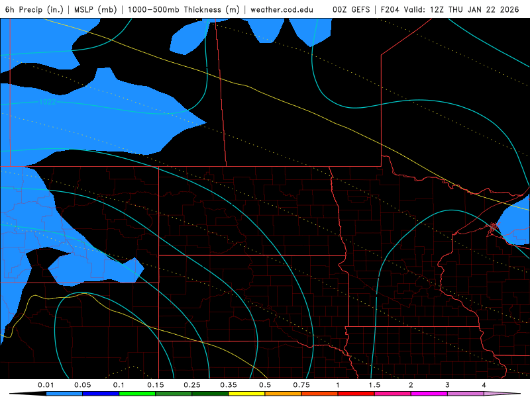530x397 pixels.
Task: Click the legend value 2
Action: click(411, 385)
